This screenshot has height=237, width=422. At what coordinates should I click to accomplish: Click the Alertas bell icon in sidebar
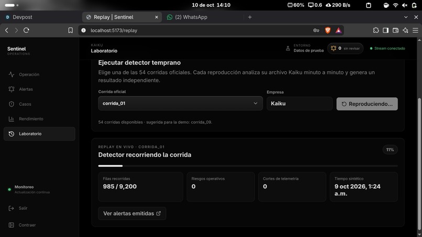tap(12, 89)
